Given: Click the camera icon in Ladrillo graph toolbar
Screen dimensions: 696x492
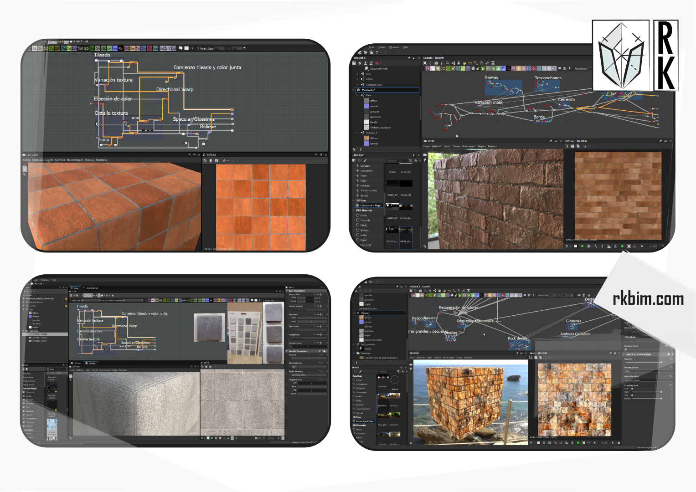Looking at the screenshot, I should point(436,63).
